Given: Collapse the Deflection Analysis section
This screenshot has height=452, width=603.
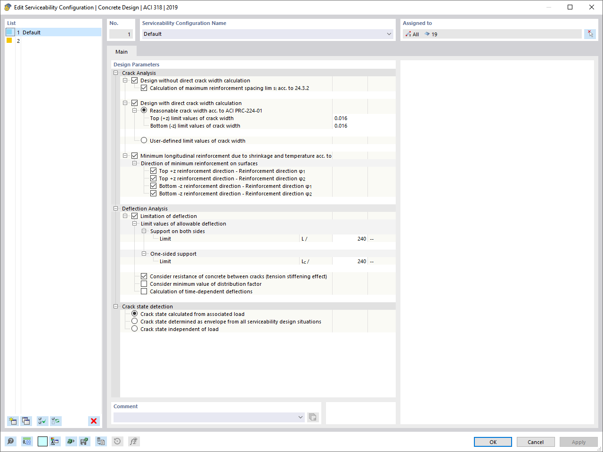Looking at the screenshot, I should pos(115,209).
